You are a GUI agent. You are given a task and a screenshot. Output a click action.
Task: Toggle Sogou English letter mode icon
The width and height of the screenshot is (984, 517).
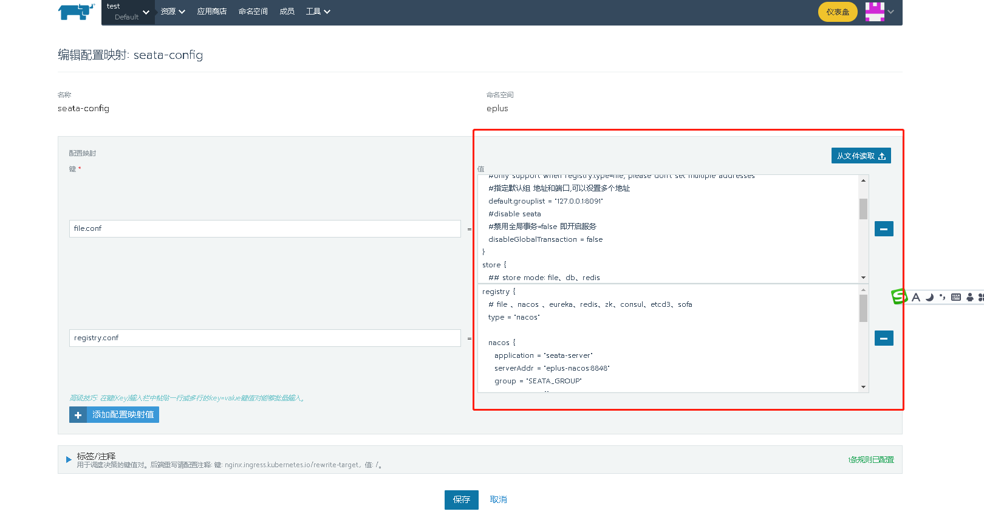(916, 297)
